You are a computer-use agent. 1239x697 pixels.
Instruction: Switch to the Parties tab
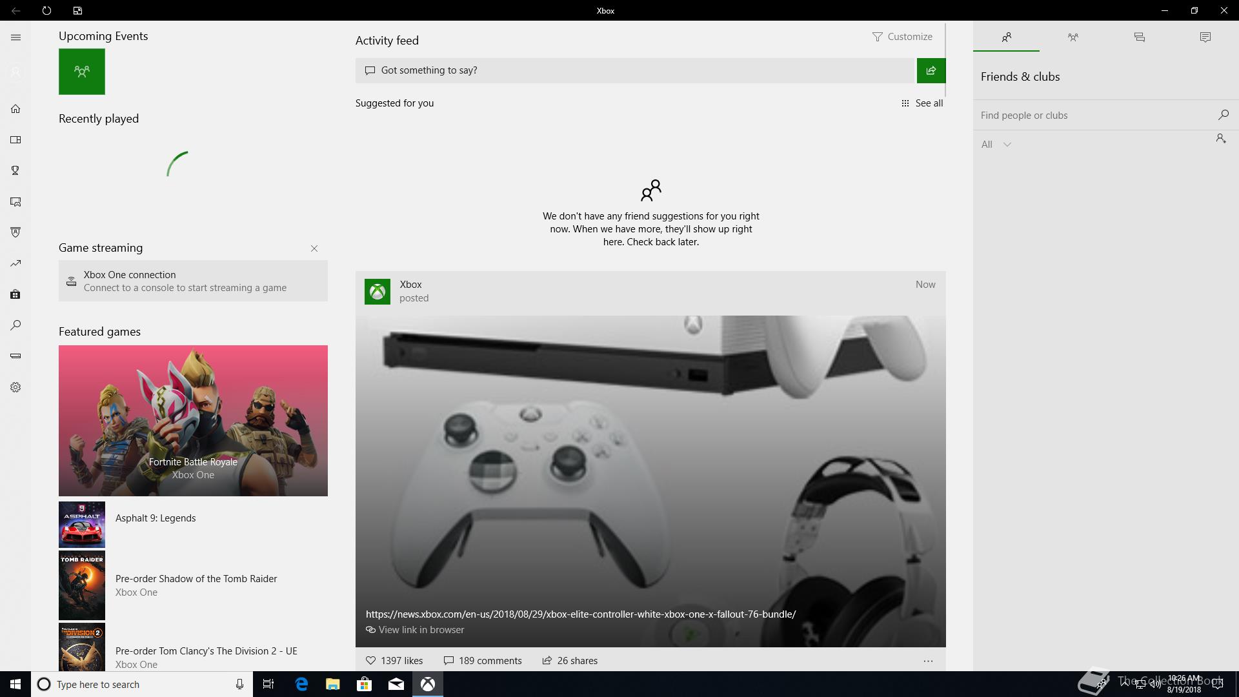tap(1073, 37)
